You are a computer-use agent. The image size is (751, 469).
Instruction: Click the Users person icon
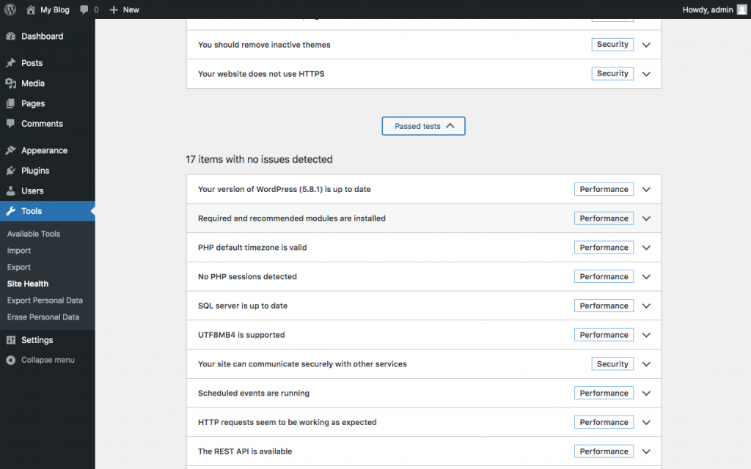(10, 191)
